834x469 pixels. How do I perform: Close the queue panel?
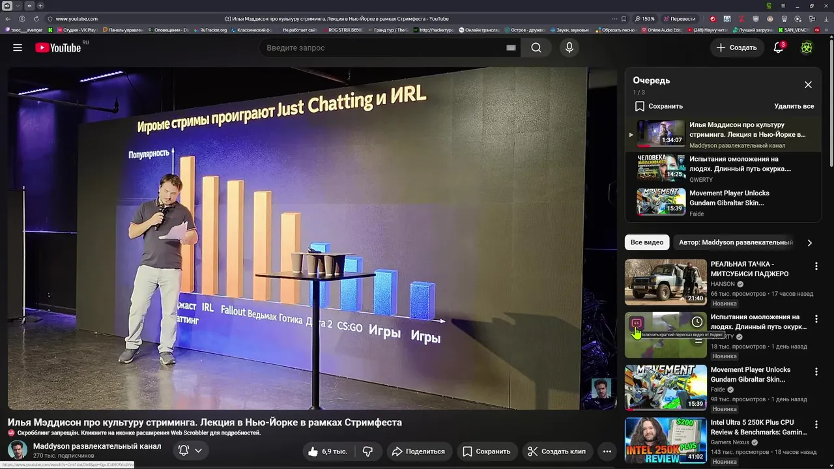coord(808,85)
